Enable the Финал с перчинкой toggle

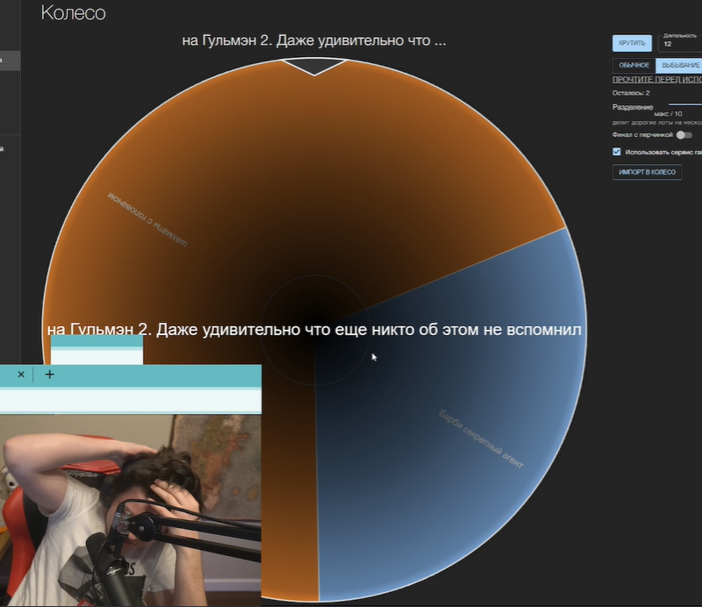(684, 136)
